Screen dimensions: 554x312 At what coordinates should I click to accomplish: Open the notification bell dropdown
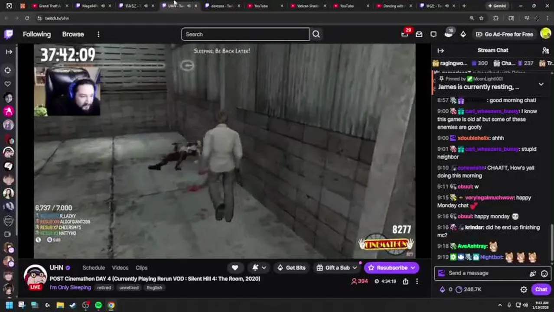click(x=259, y=268)
